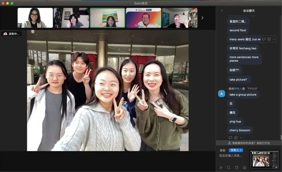Open the emoji picker in chat composer
The image size is (282, 172).
pyautogui.click(x=244, y=167)
